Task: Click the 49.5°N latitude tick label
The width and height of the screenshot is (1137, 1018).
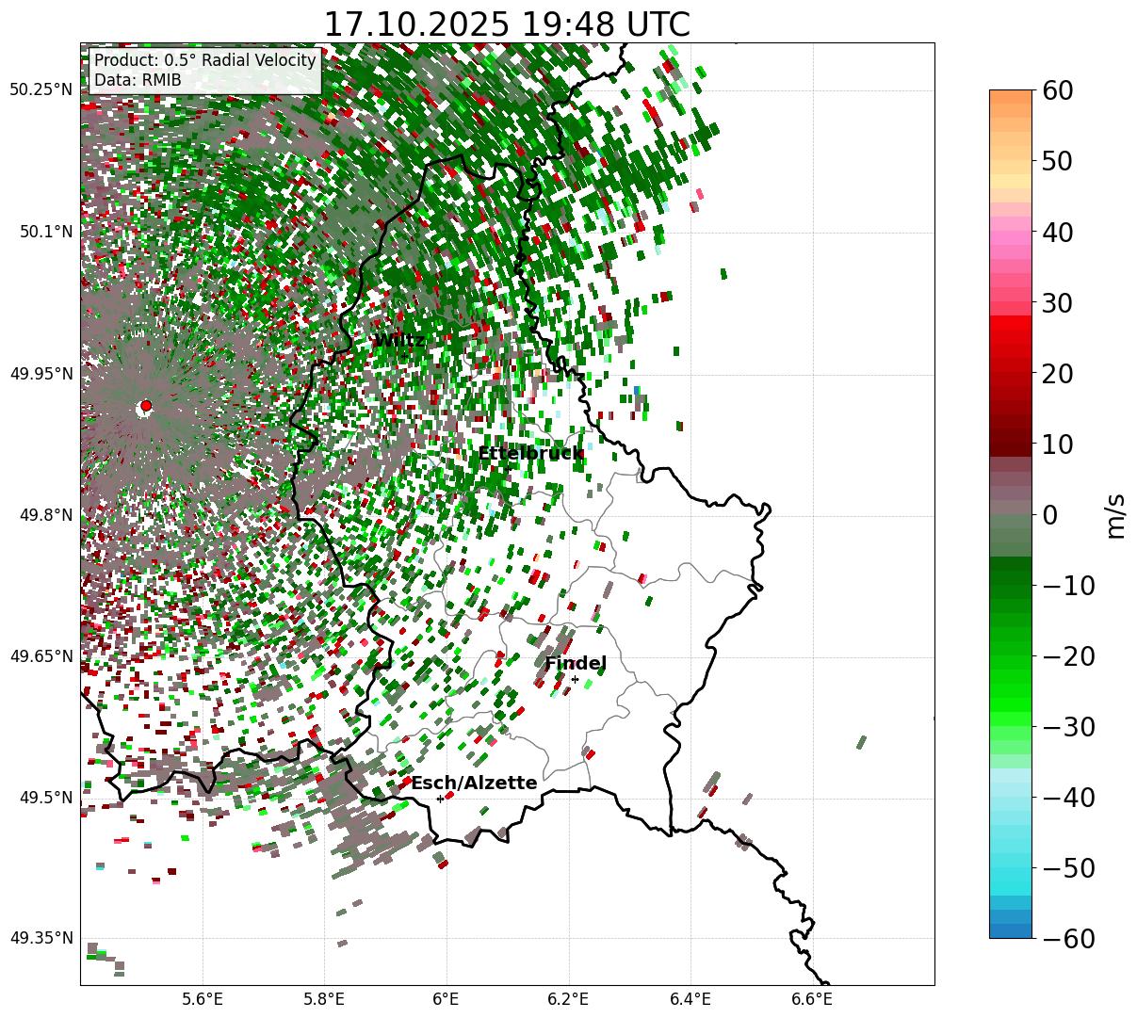Action: pos(45,798)
